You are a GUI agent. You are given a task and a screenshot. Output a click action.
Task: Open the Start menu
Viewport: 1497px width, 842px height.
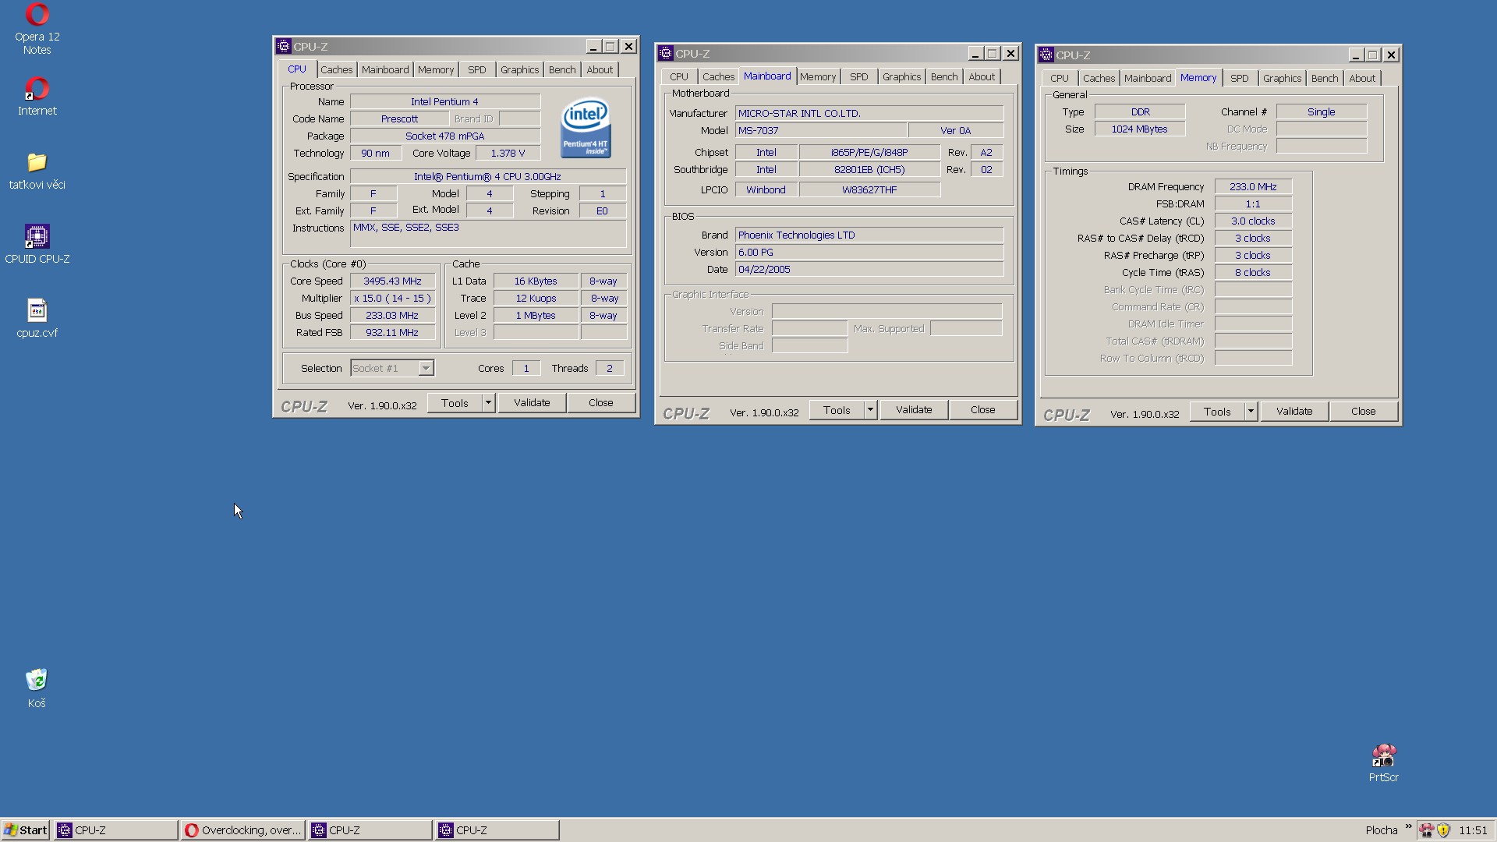[x=26, y=830]
